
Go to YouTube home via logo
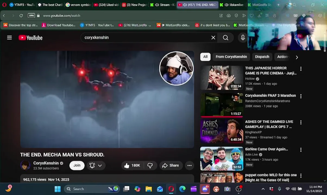click(x=30, y=38)
